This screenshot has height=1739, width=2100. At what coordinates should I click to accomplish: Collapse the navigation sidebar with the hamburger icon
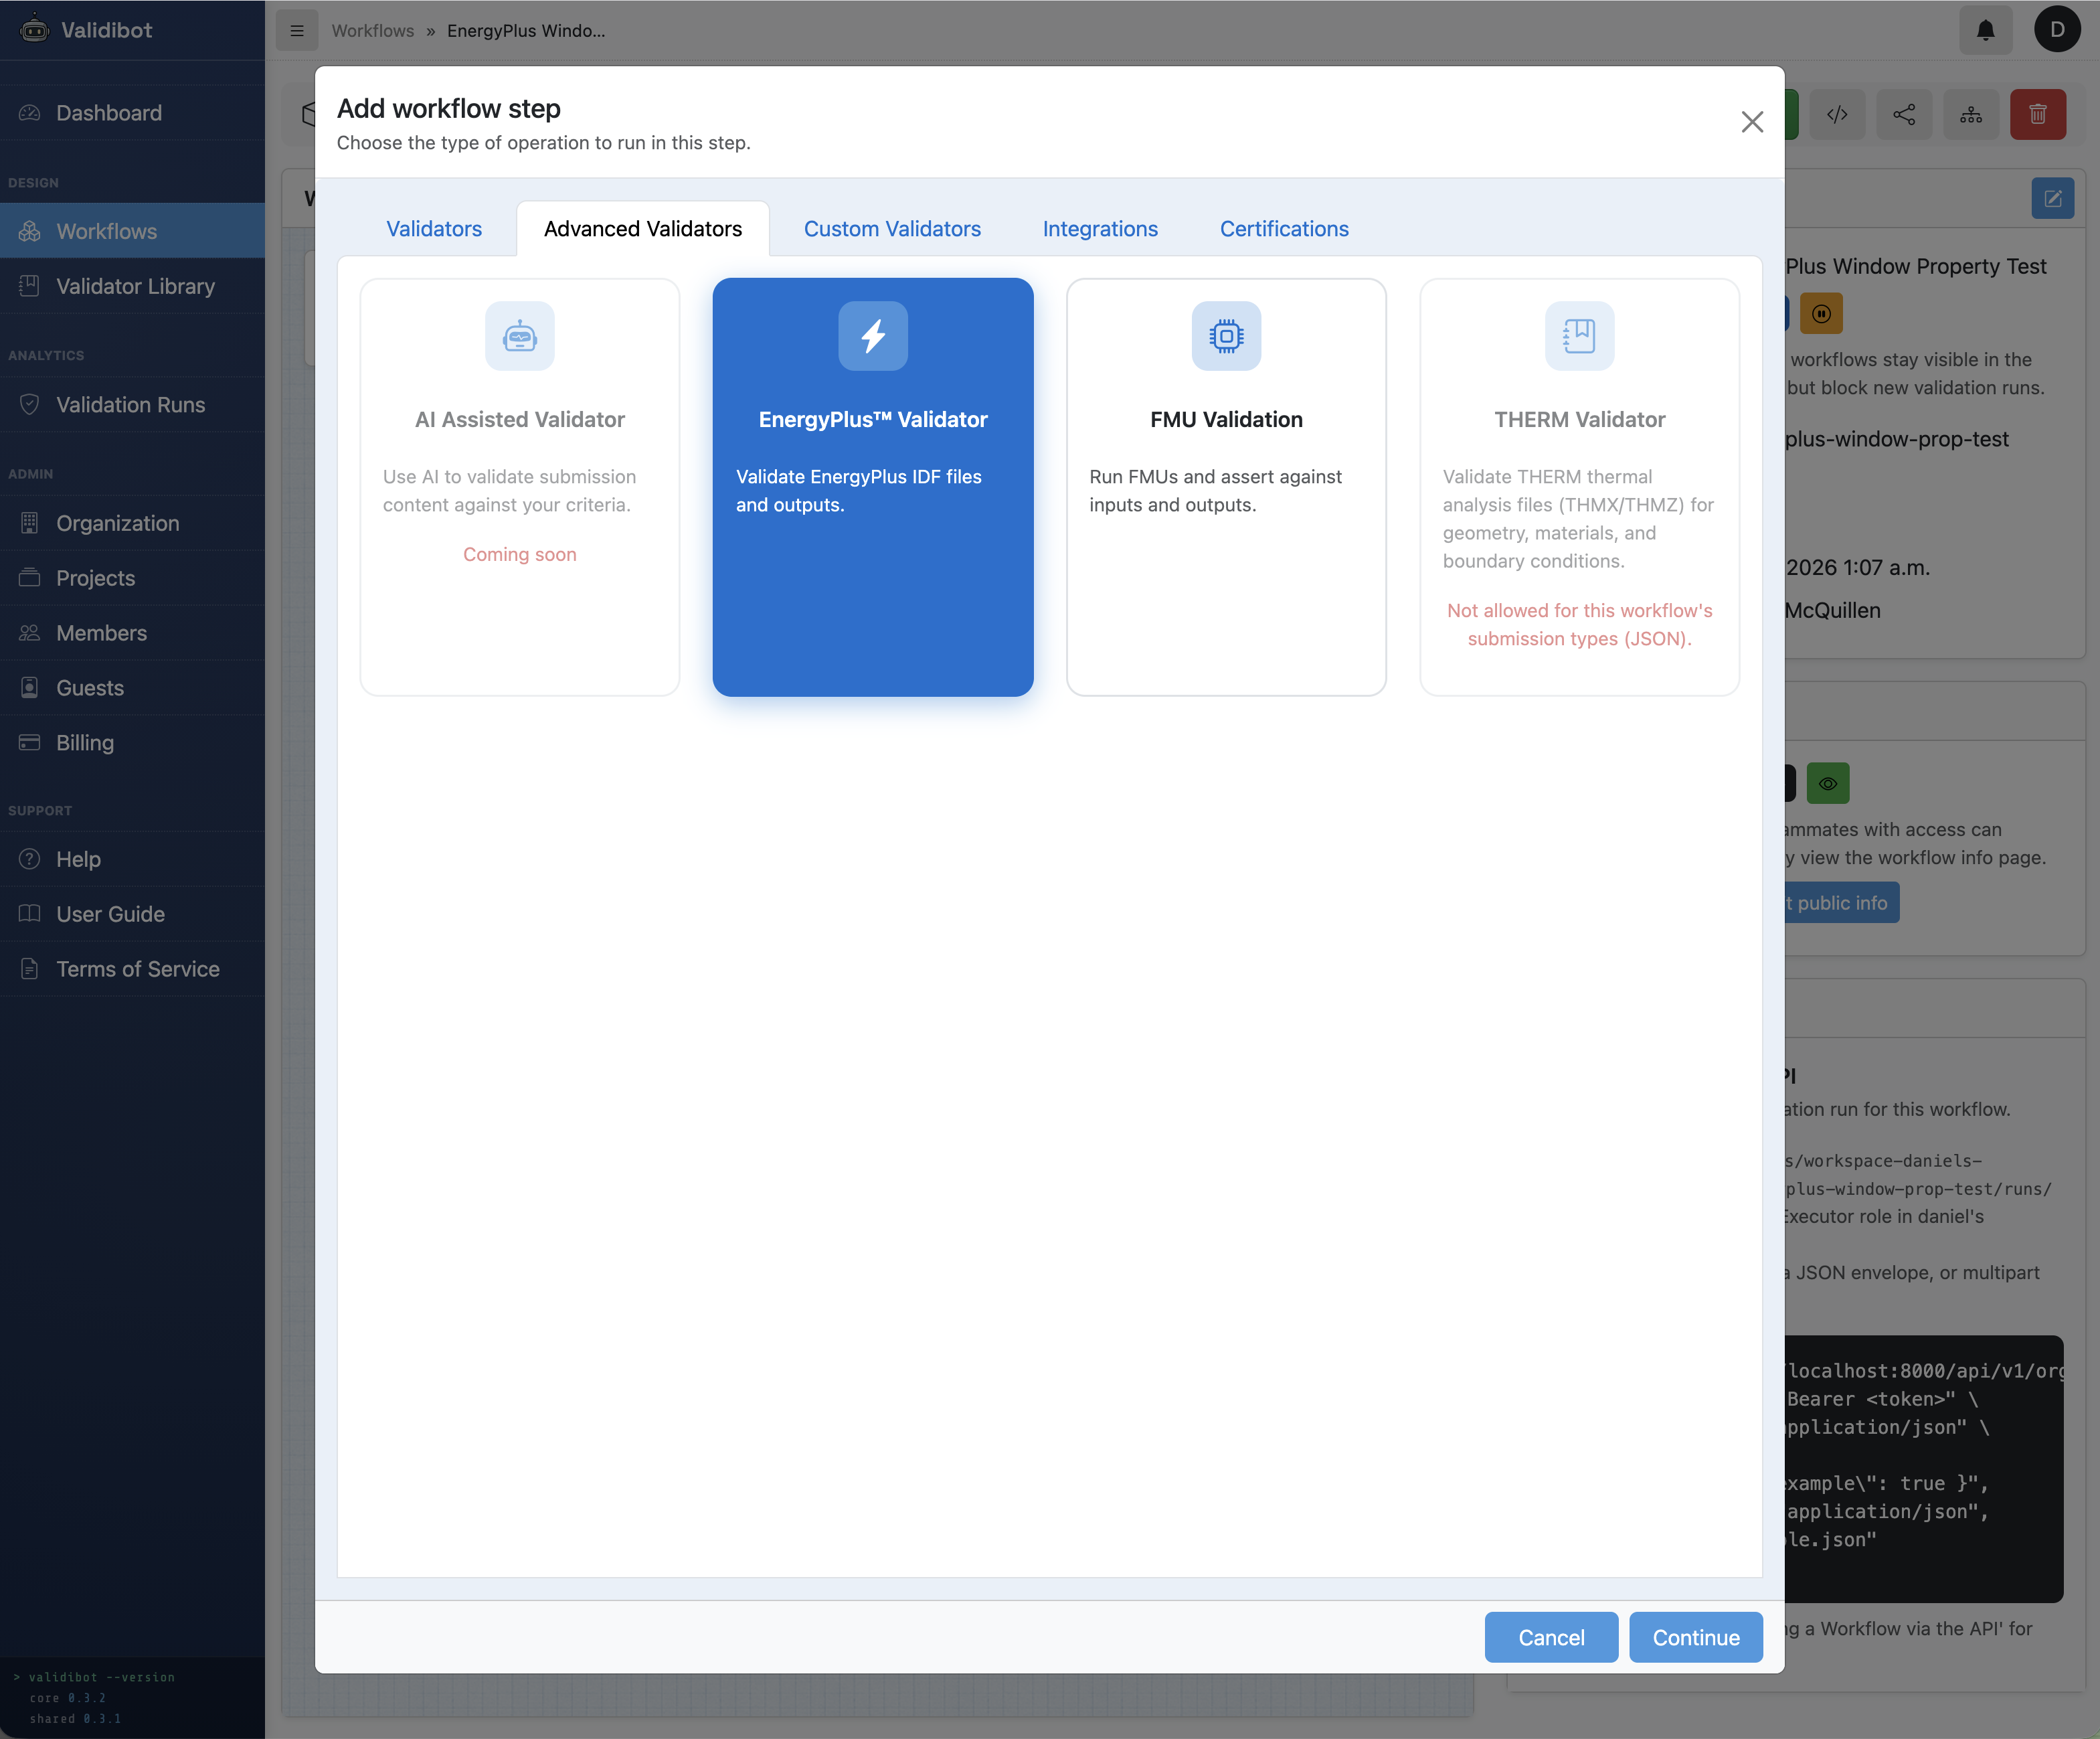pyautogui.click(x=296, y=30)
